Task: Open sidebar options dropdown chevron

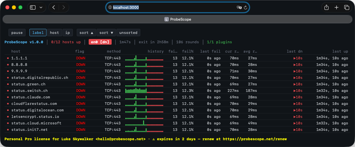Action: [x=41, y=8]
